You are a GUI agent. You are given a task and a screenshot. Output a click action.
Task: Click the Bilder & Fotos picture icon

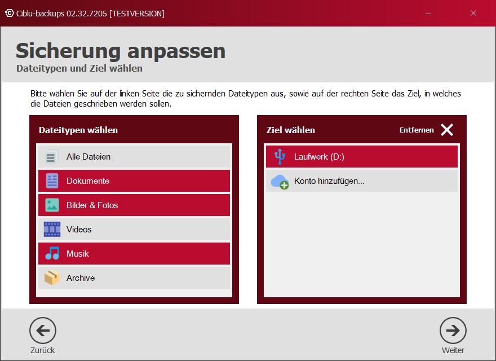click(52, 205)
